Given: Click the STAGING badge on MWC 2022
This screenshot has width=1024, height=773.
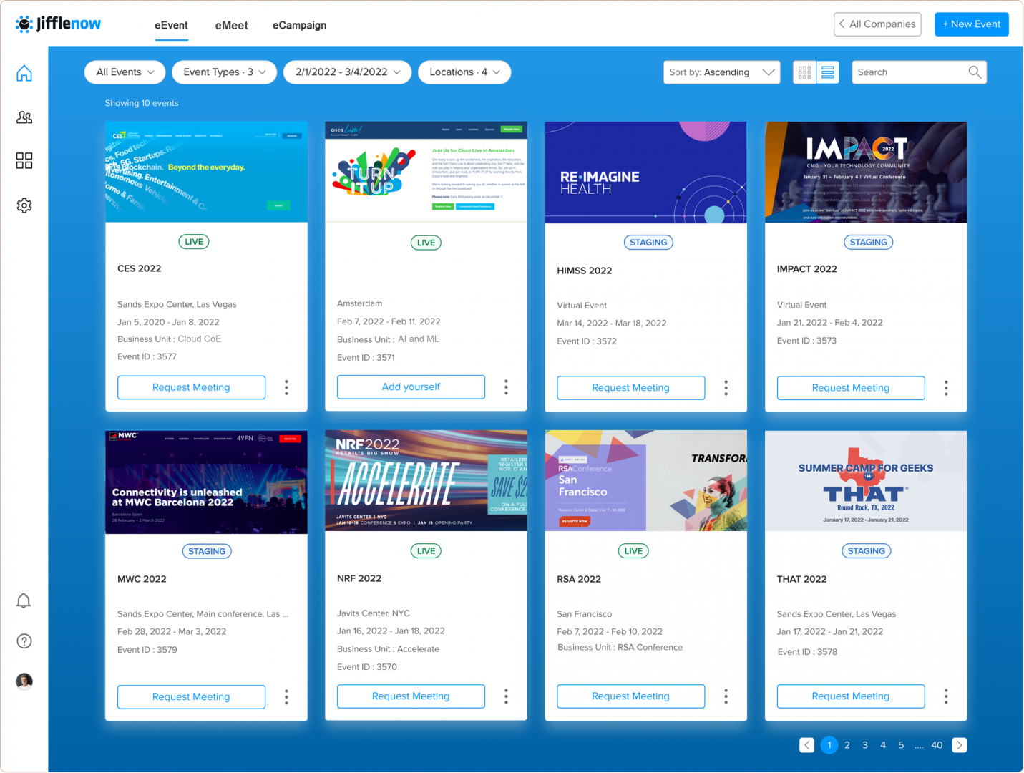Looking at the screenshot, I should (207, 551).
